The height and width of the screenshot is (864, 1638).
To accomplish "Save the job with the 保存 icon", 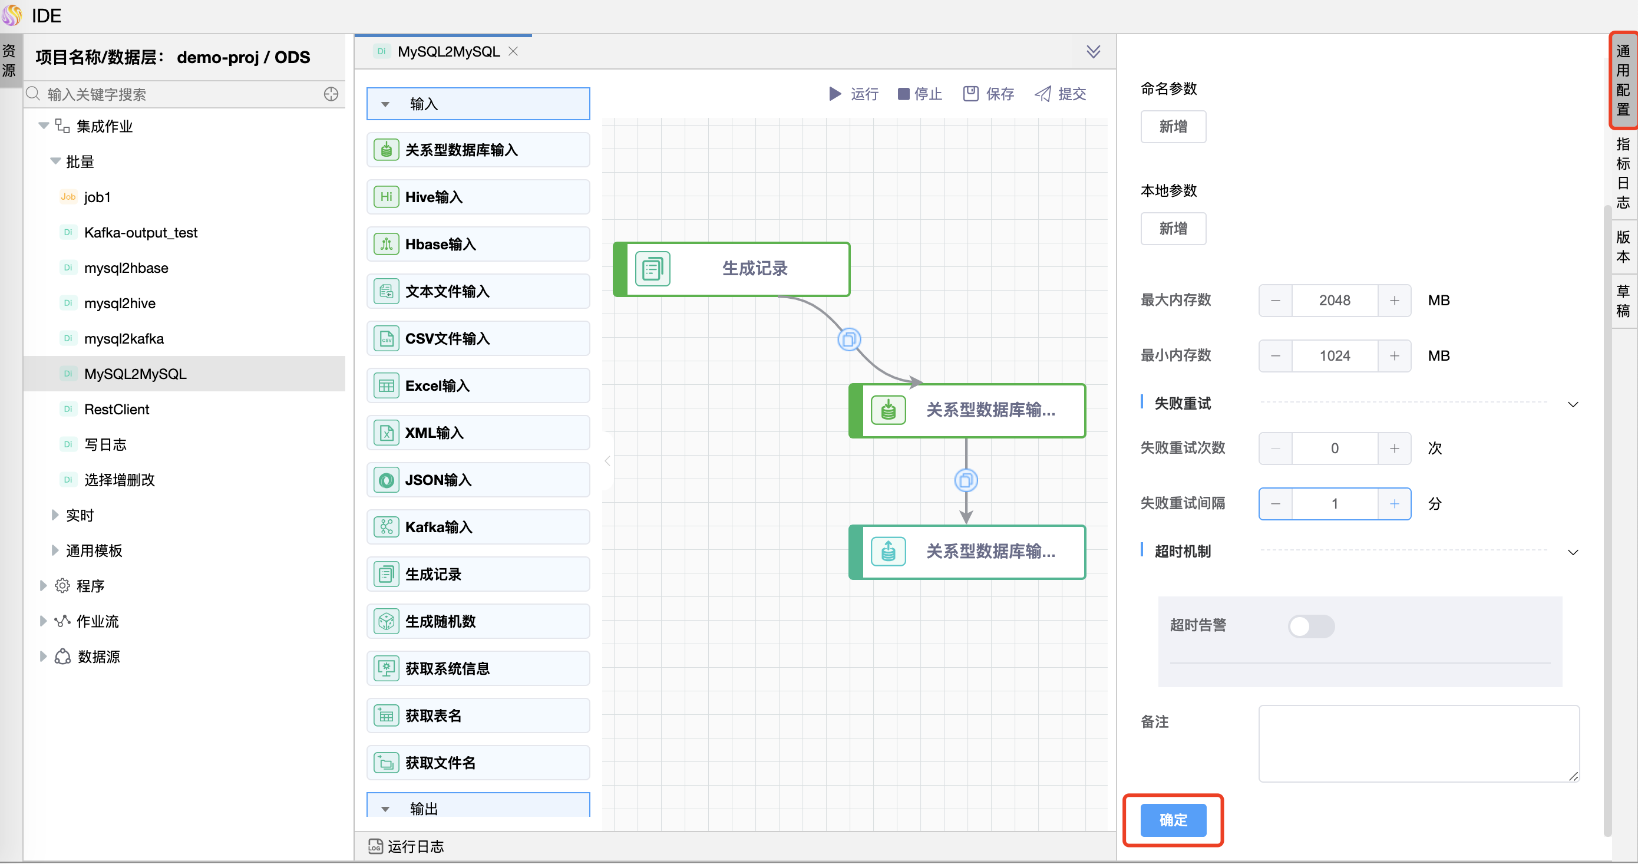I will pos(988,94).
